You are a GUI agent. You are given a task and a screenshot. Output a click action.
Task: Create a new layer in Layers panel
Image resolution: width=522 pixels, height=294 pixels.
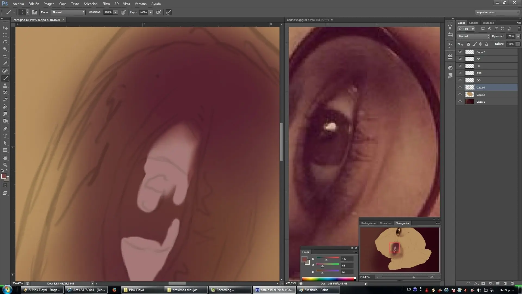[505, 283]
